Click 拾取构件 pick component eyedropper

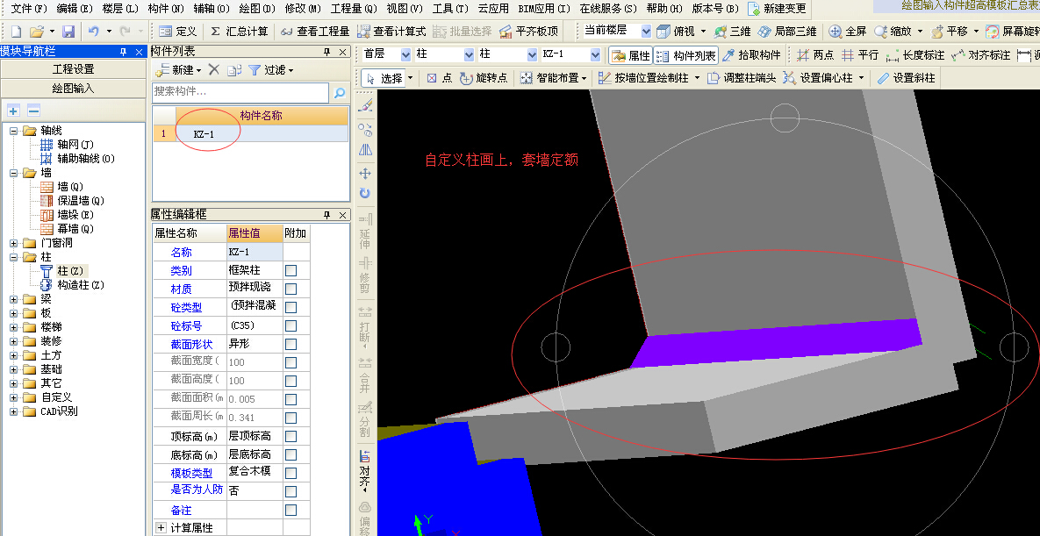751,55
